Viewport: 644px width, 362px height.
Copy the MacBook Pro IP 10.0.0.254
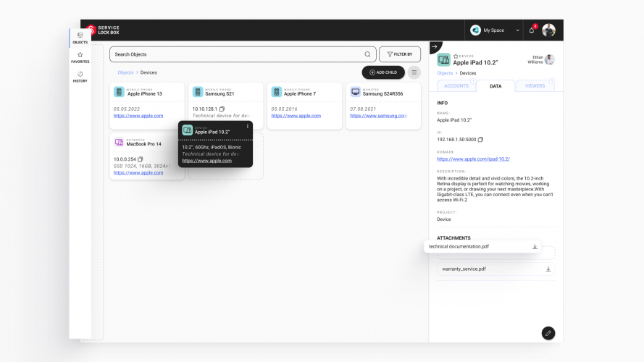pos(140,159)
